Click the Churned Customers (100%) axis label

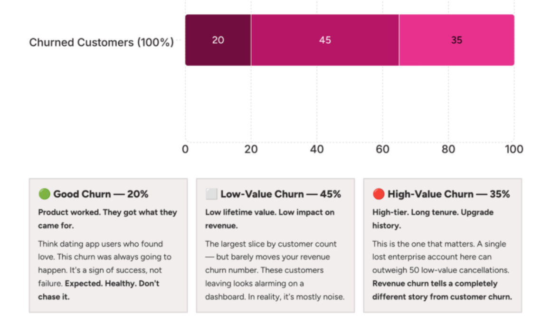102,42
